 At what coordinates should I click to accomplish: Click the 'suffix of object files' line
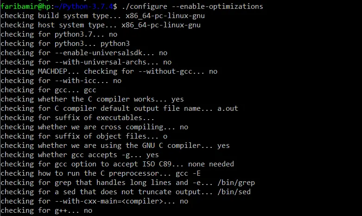coord(84,136)
